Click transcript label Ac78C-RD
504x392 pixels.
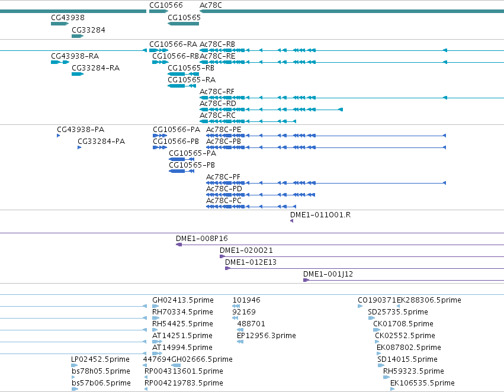(218, 104)
